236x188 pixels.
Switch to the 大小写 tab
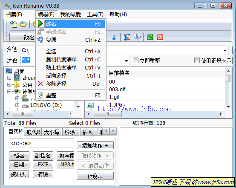click(x=52, y=132)
